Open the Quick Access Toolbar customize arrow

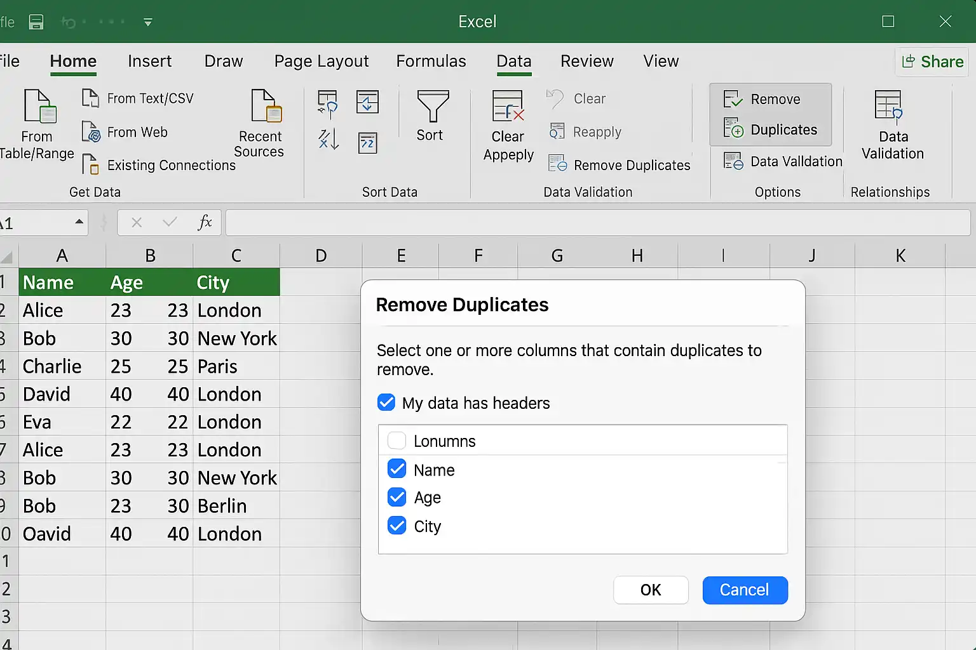(x=148, y=22)
